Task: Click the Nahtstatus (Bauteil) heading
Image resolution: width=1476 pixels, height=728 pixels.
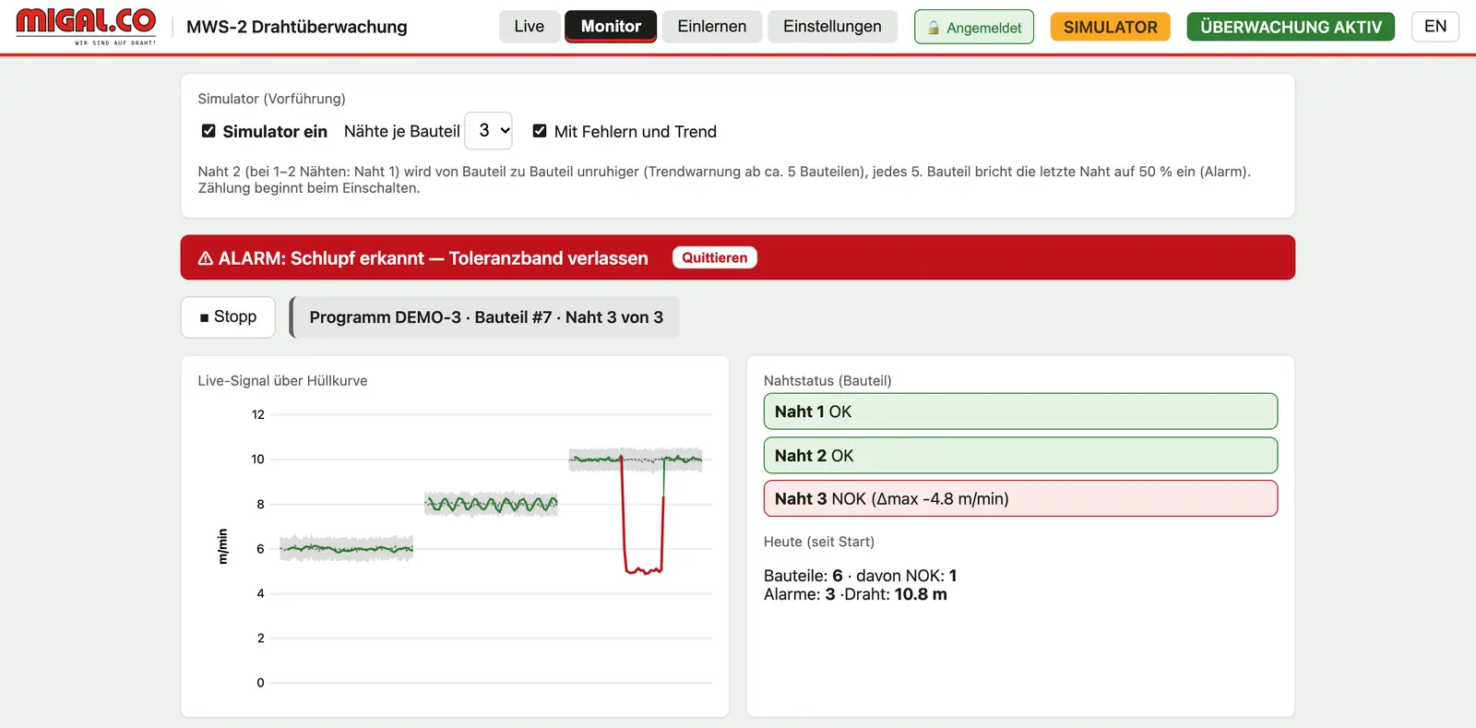Action: 827,380
